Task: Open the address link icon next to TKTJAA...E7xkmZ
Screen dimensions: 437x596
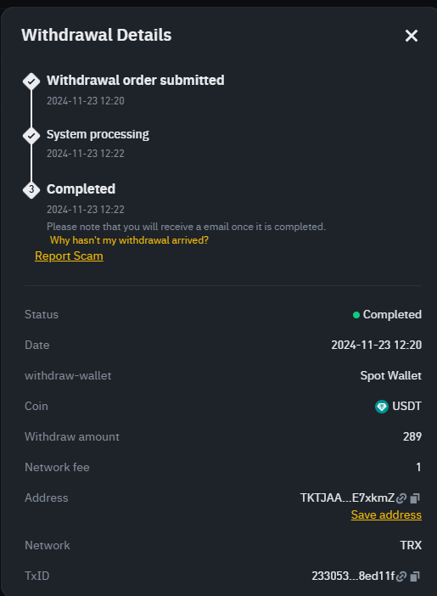Action: (x=401, y=498)
